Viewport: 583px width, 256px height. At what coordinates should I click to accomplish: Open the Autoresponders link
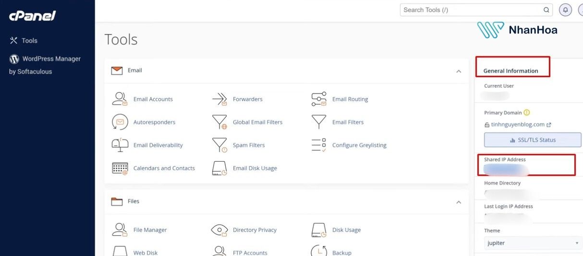tap(154, 122)
